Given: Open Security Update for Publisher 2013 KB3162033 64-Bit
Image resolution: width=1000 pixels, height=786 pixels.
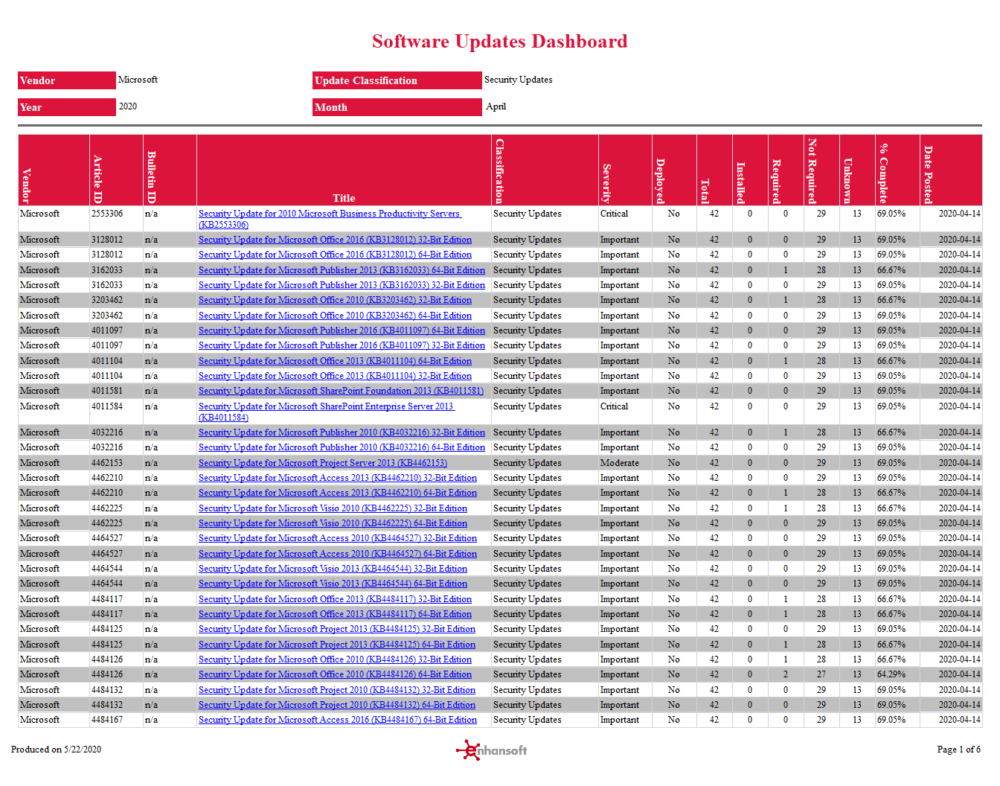Looking at the screenshot, I should 342,269.
